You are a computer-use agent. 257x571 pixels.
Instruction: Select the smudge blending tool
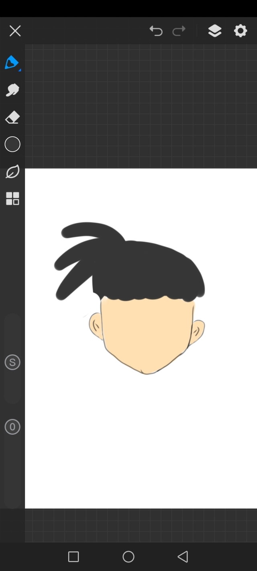[x=12, y=90]
